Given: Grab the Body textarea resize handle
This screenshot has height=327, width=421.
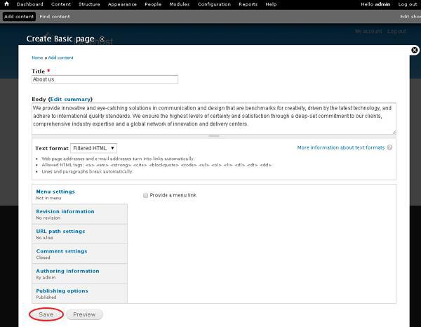Looking at the screenshot, I should [214, 136].
